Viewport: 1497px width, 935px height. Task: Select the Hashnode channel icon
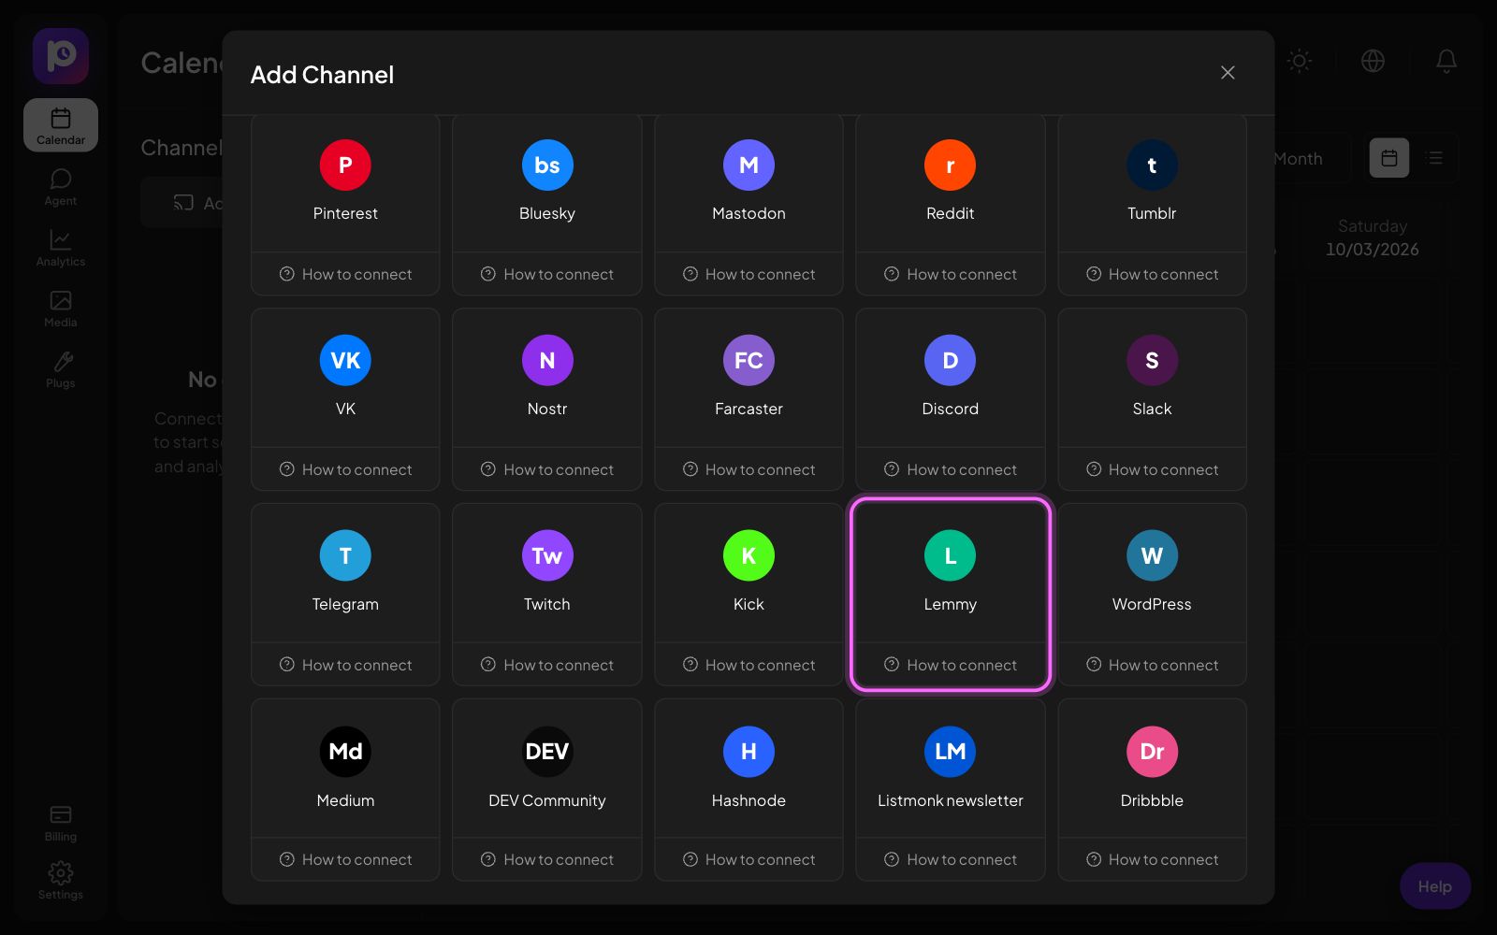click(748, 752)
